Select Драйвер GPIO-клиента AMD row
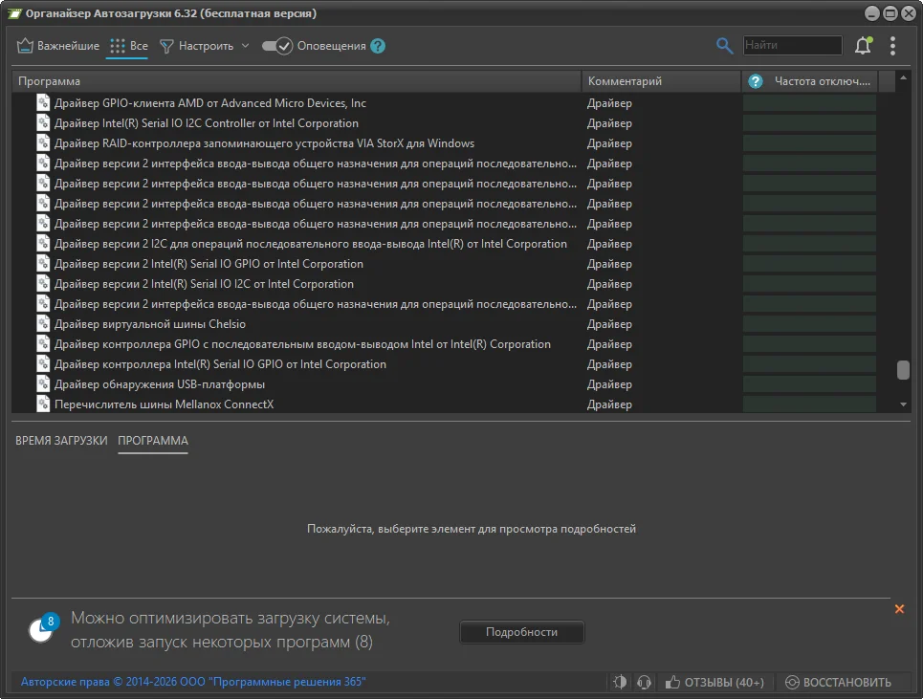 click(445, 103)
